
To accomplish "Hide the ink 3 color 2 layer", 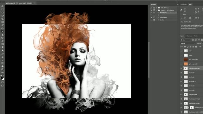I will tap(181, 81).
